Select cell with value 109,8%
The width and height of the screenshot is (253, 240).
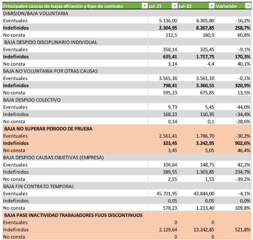point(233,208)
